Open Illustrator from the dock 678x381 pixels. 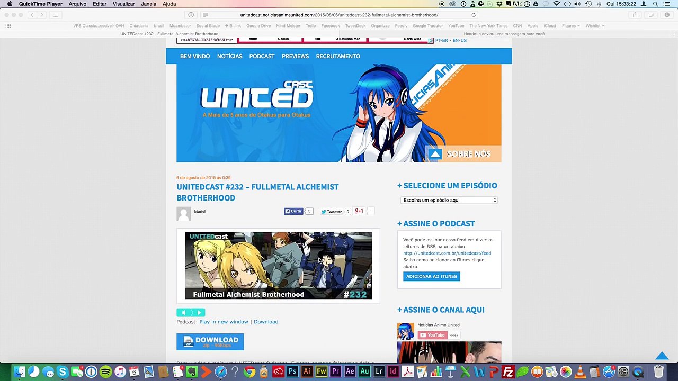[x=307, y=372]
